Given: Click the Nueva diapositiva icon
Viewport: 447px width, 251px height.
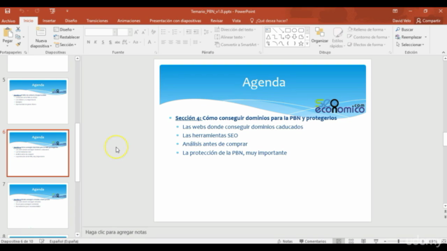Looking at the screenshot, I should pyautogui.click(x=41, y=32).
